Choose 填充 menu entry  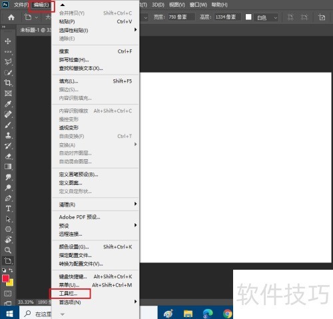[95, 81]
